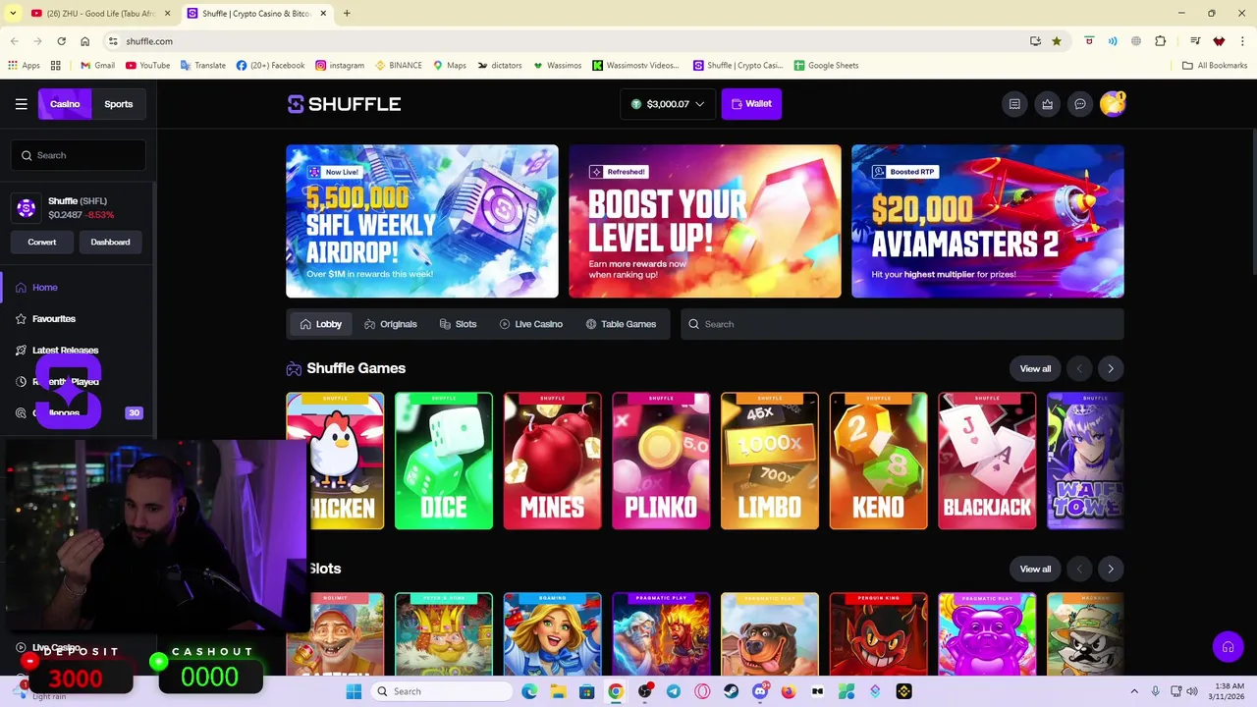Open the SHFL Weekly Airdrop banner
Viewport: 1257px width, 707px height.
422,221
